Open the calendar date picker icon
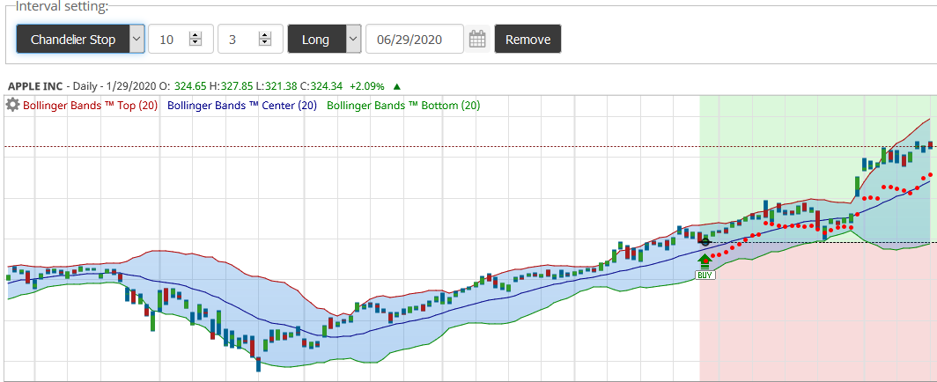937x382 pixels. tap(477, 40)
